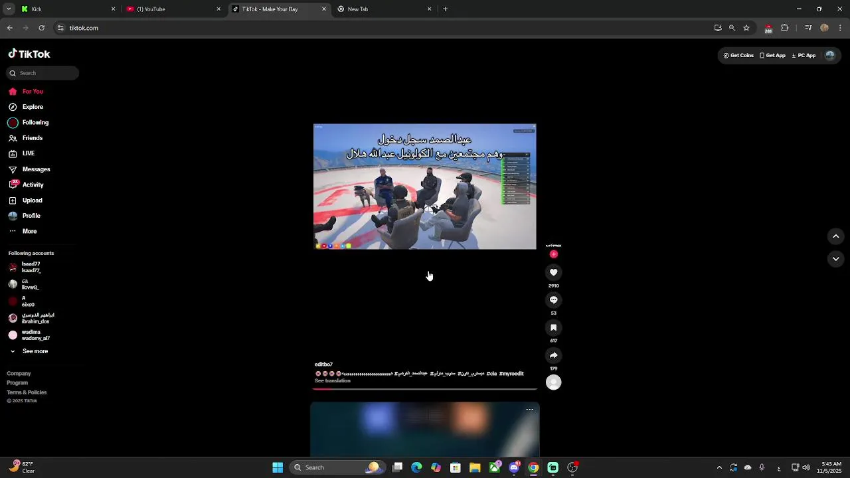Screen dimensions: 850x478
Task: Click the install app icon in address bar
Action: [x=718, y=28]
